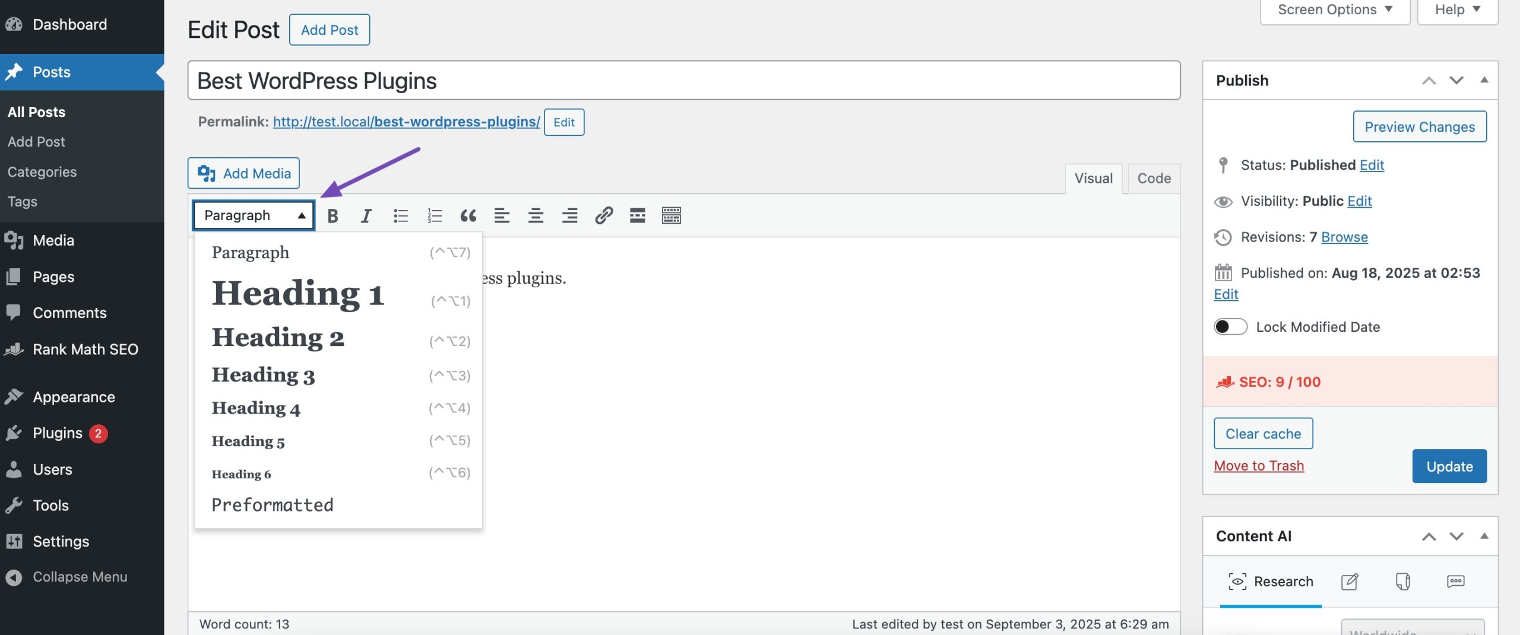Collapse the Content AI panel
The width and height of the screenshot is (1520, 635).
pyautogui.click(x=1484, y=536)
